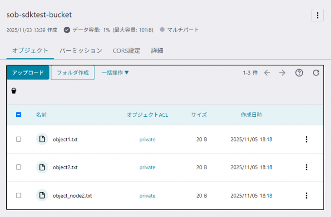Screen dimensions: 331x217
Task: Click the bucket delete icon
Action: point(14,90)
